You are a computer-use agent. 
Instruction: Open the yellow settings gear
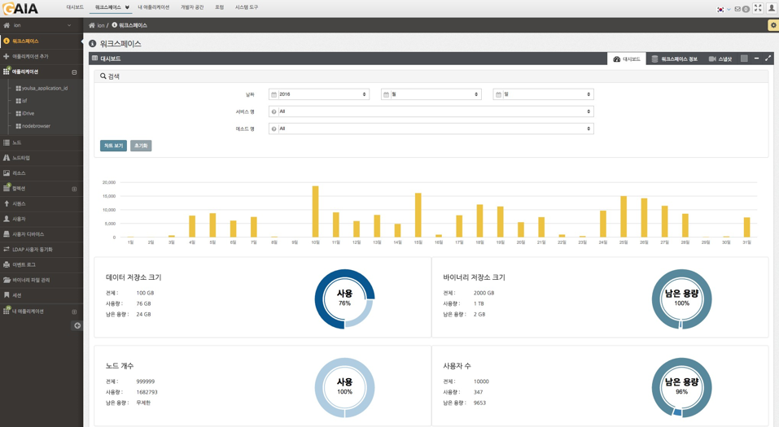coord(772,25)
